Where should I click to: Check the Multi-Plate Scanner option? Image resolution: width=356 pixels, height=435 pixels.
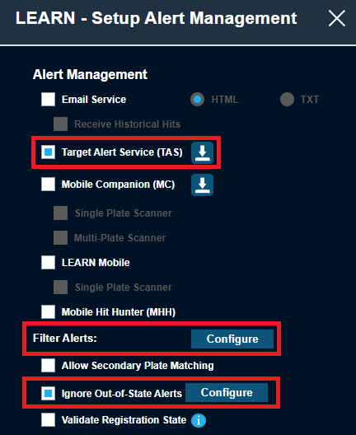point(60,238)
